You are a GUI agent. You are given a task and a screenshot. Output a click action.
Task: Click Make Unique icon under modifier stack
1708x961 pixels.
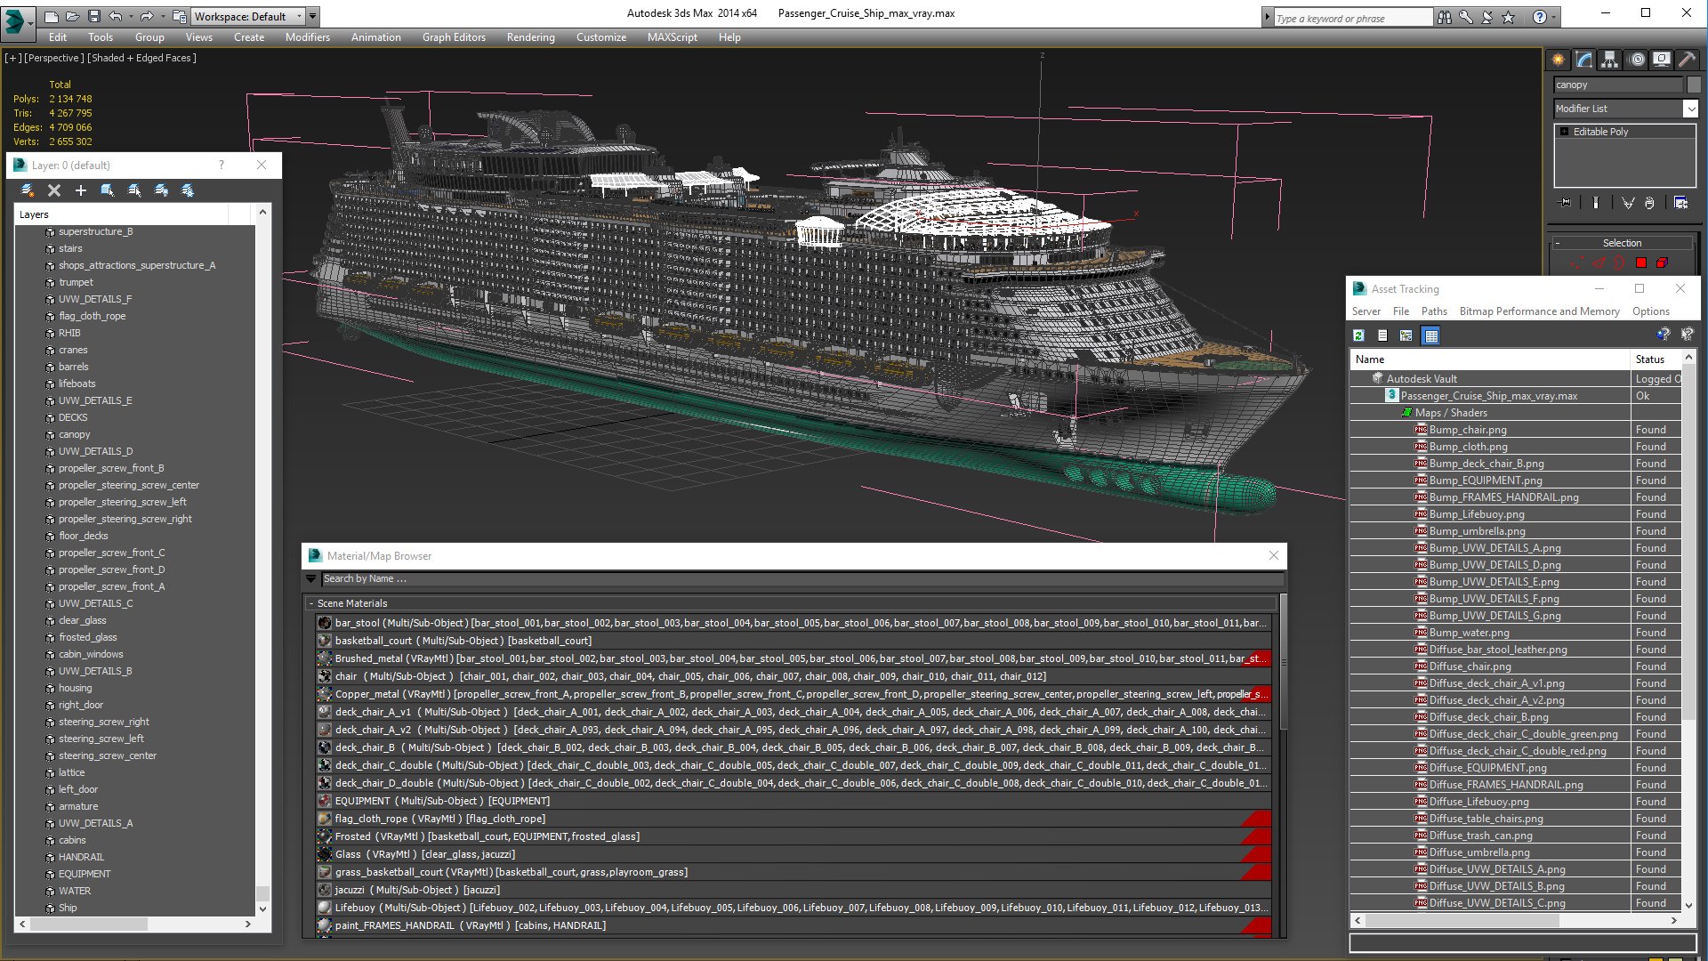click(1628, 203)
